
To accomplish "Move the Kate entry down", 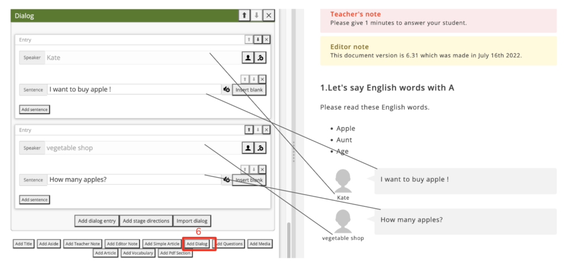I will click(x=258, y=40).
